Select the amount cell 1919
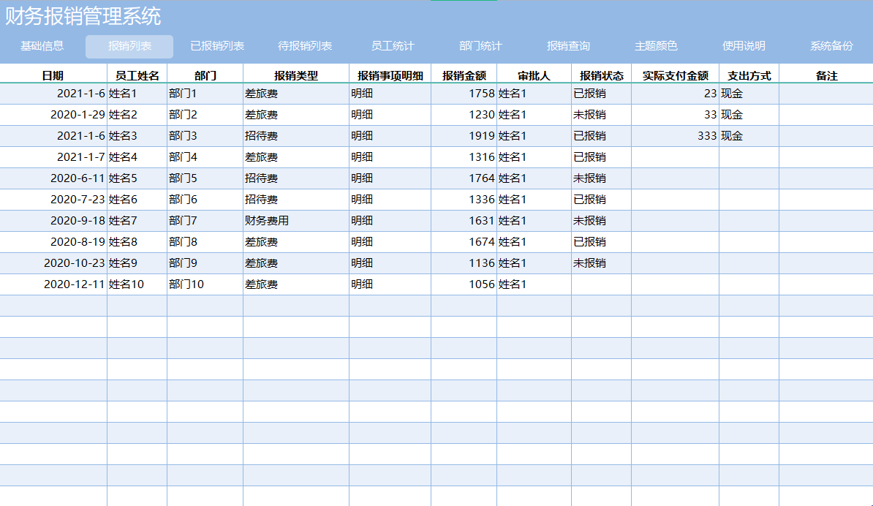The image size is (873, 506). (464, 136)
